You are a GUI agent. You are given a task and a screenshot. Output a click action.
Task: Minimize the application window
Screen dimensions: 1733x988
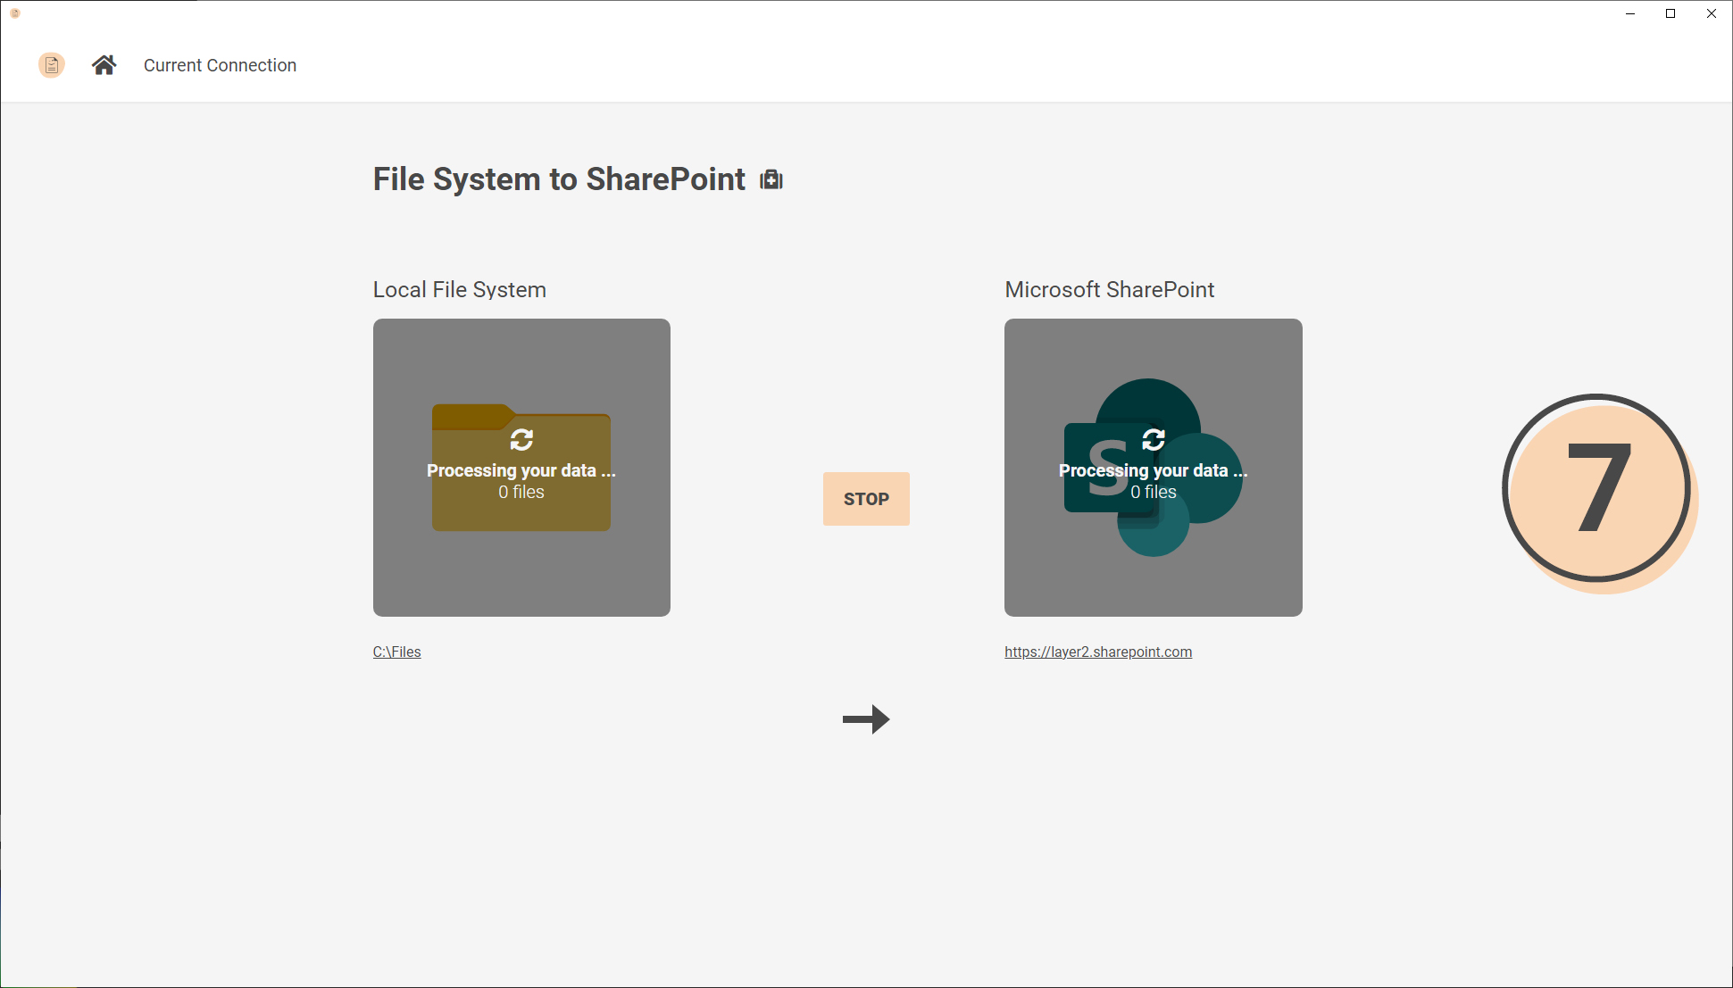point(1630,13)
